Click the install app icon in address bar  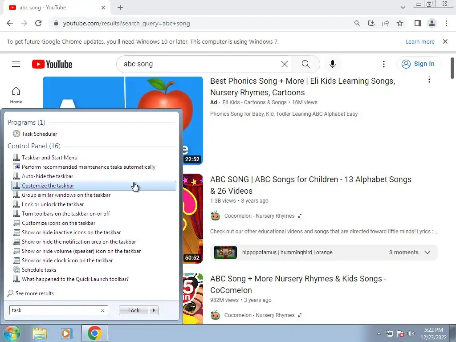click(371, 23)
